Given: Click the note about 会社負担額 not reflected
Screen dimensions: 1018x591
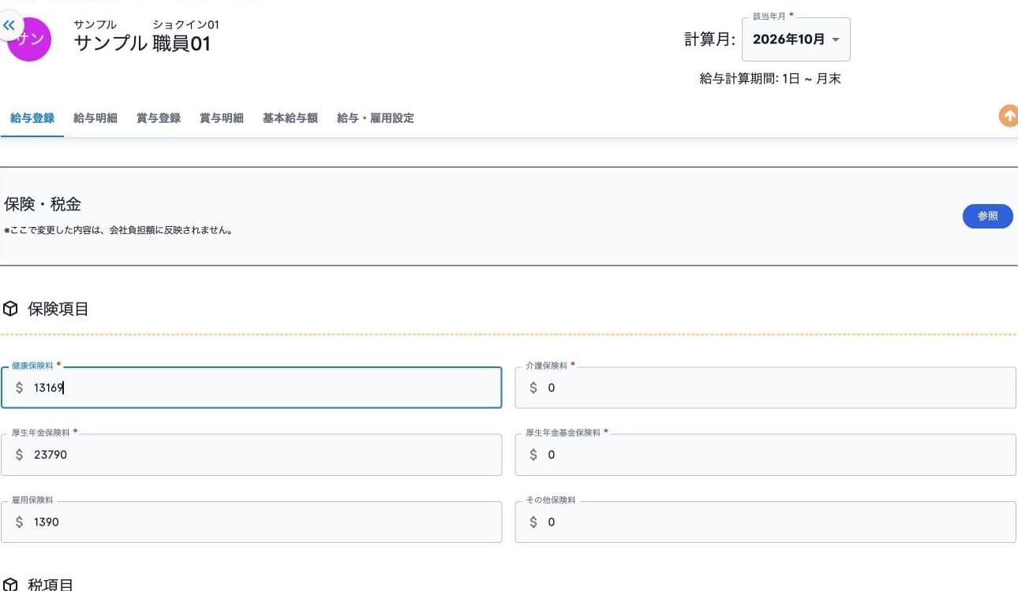Looking at the screenshot, I should click(118, 231).
